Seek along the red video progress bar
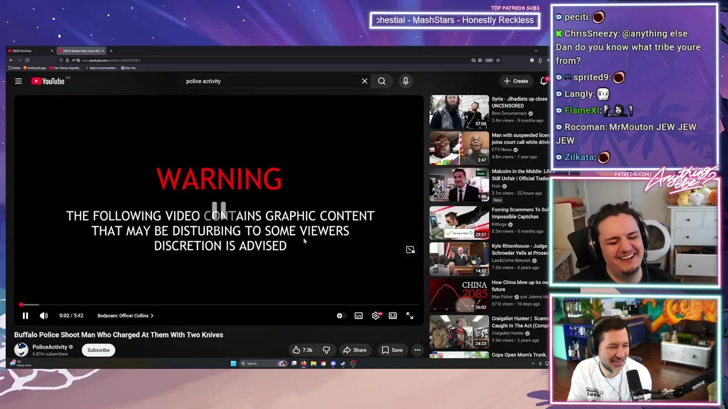The image size is (728, 409). tap(219, 305)
